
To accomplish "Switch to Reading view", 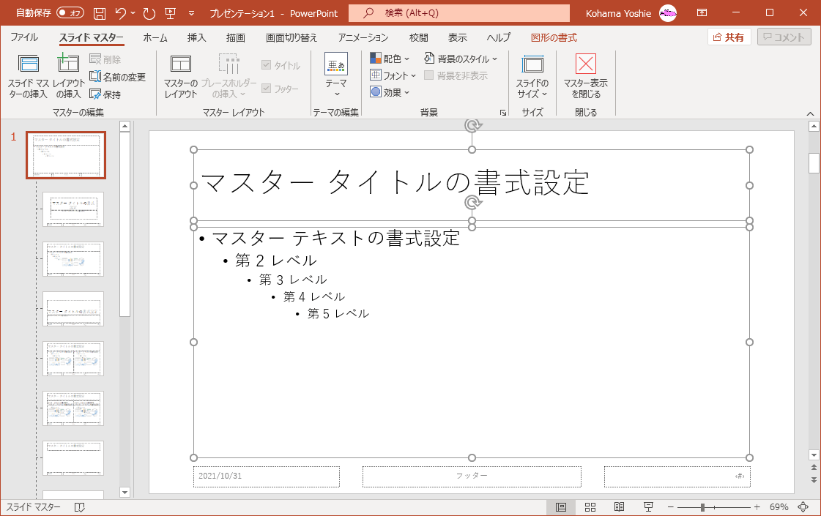I will click(619, 506).
